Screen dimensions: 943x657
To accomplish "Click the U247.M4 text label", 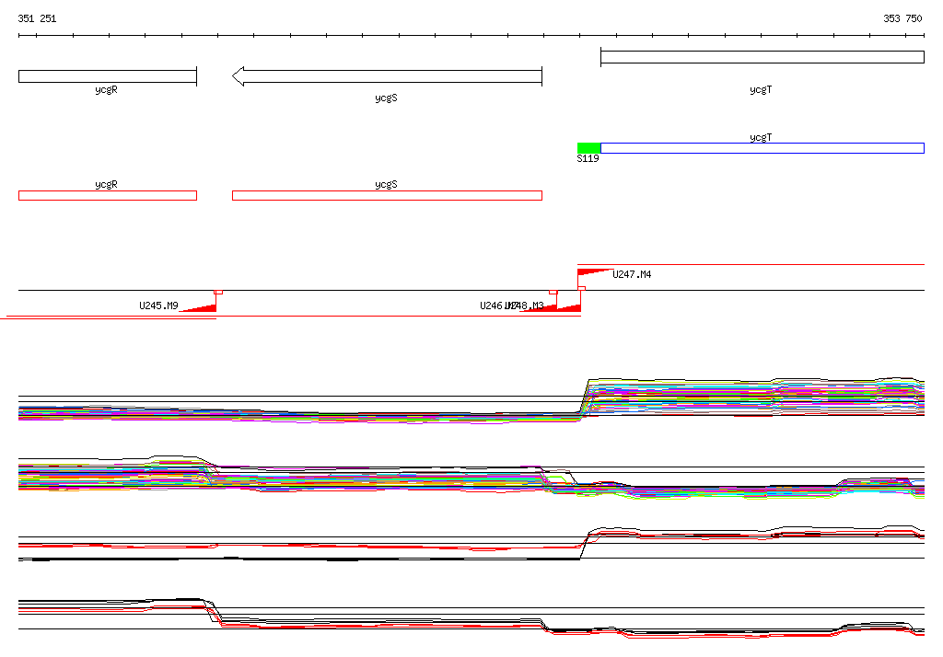I will coord(632,275).
